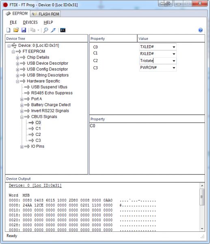The width and height of the screenshot is (210, 244).
Task: Open the C3 PWRON# dropdown
Action: point(174,68)
